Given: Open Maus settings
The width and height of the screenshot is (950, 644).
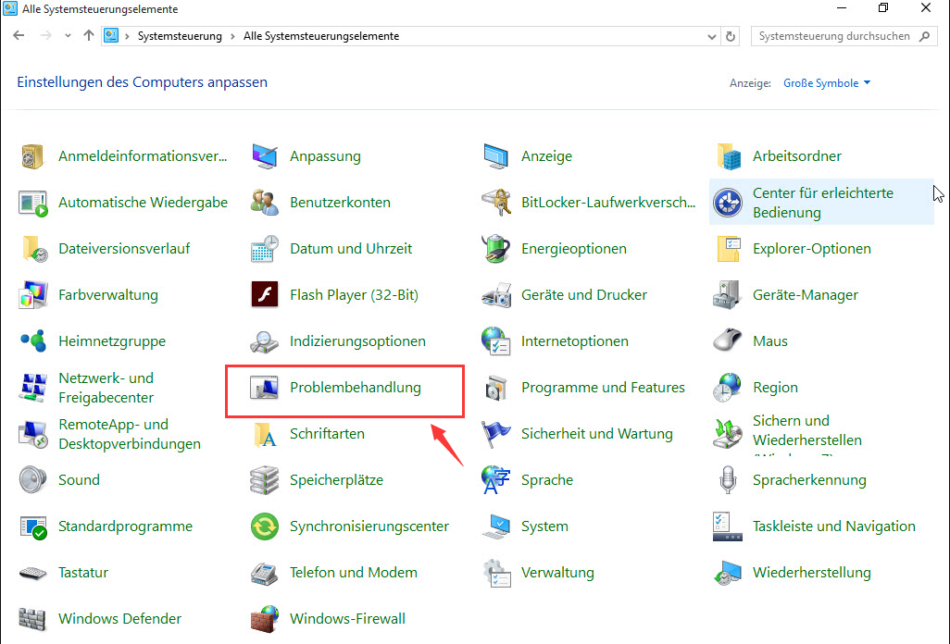Looking at the screenshot, I should click(x=760, y=341).
